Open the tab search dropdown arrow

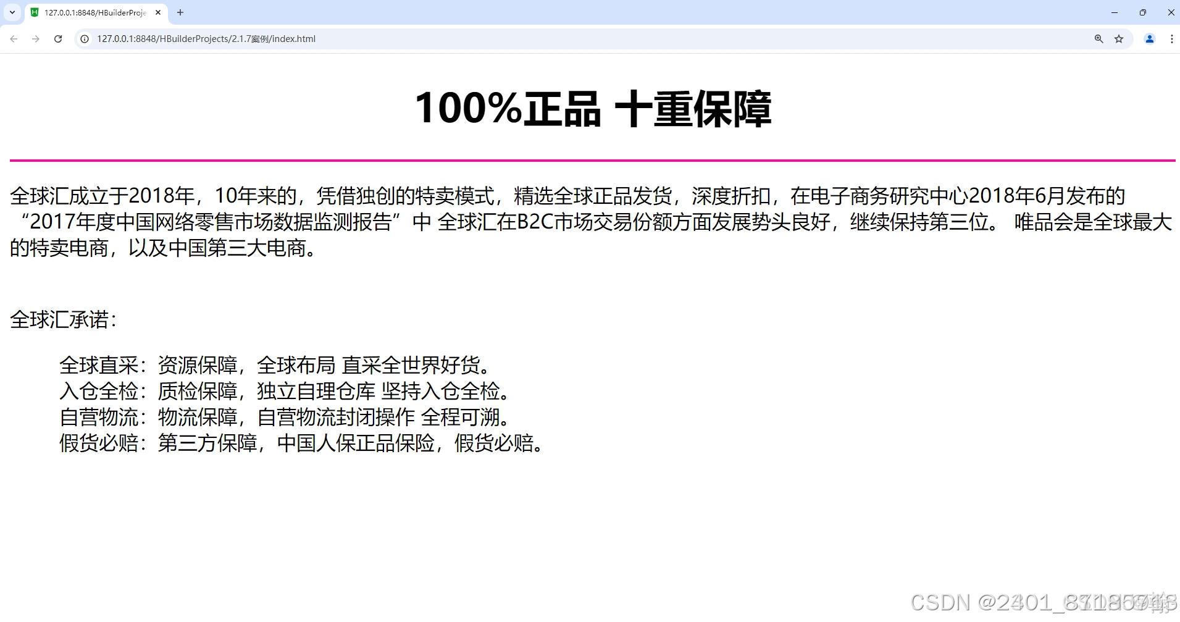point(12,12)
